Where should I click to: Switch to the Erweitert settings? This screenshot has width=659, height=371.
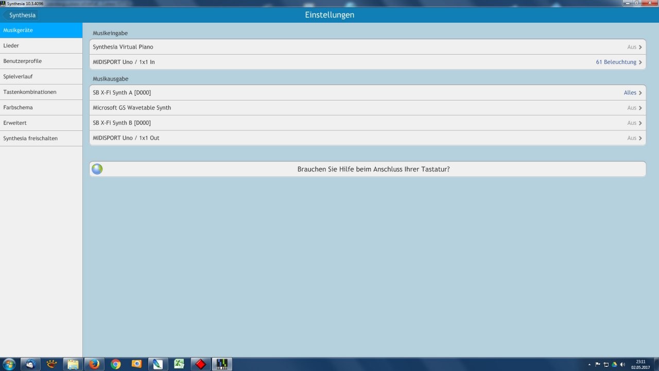(41, 123)
